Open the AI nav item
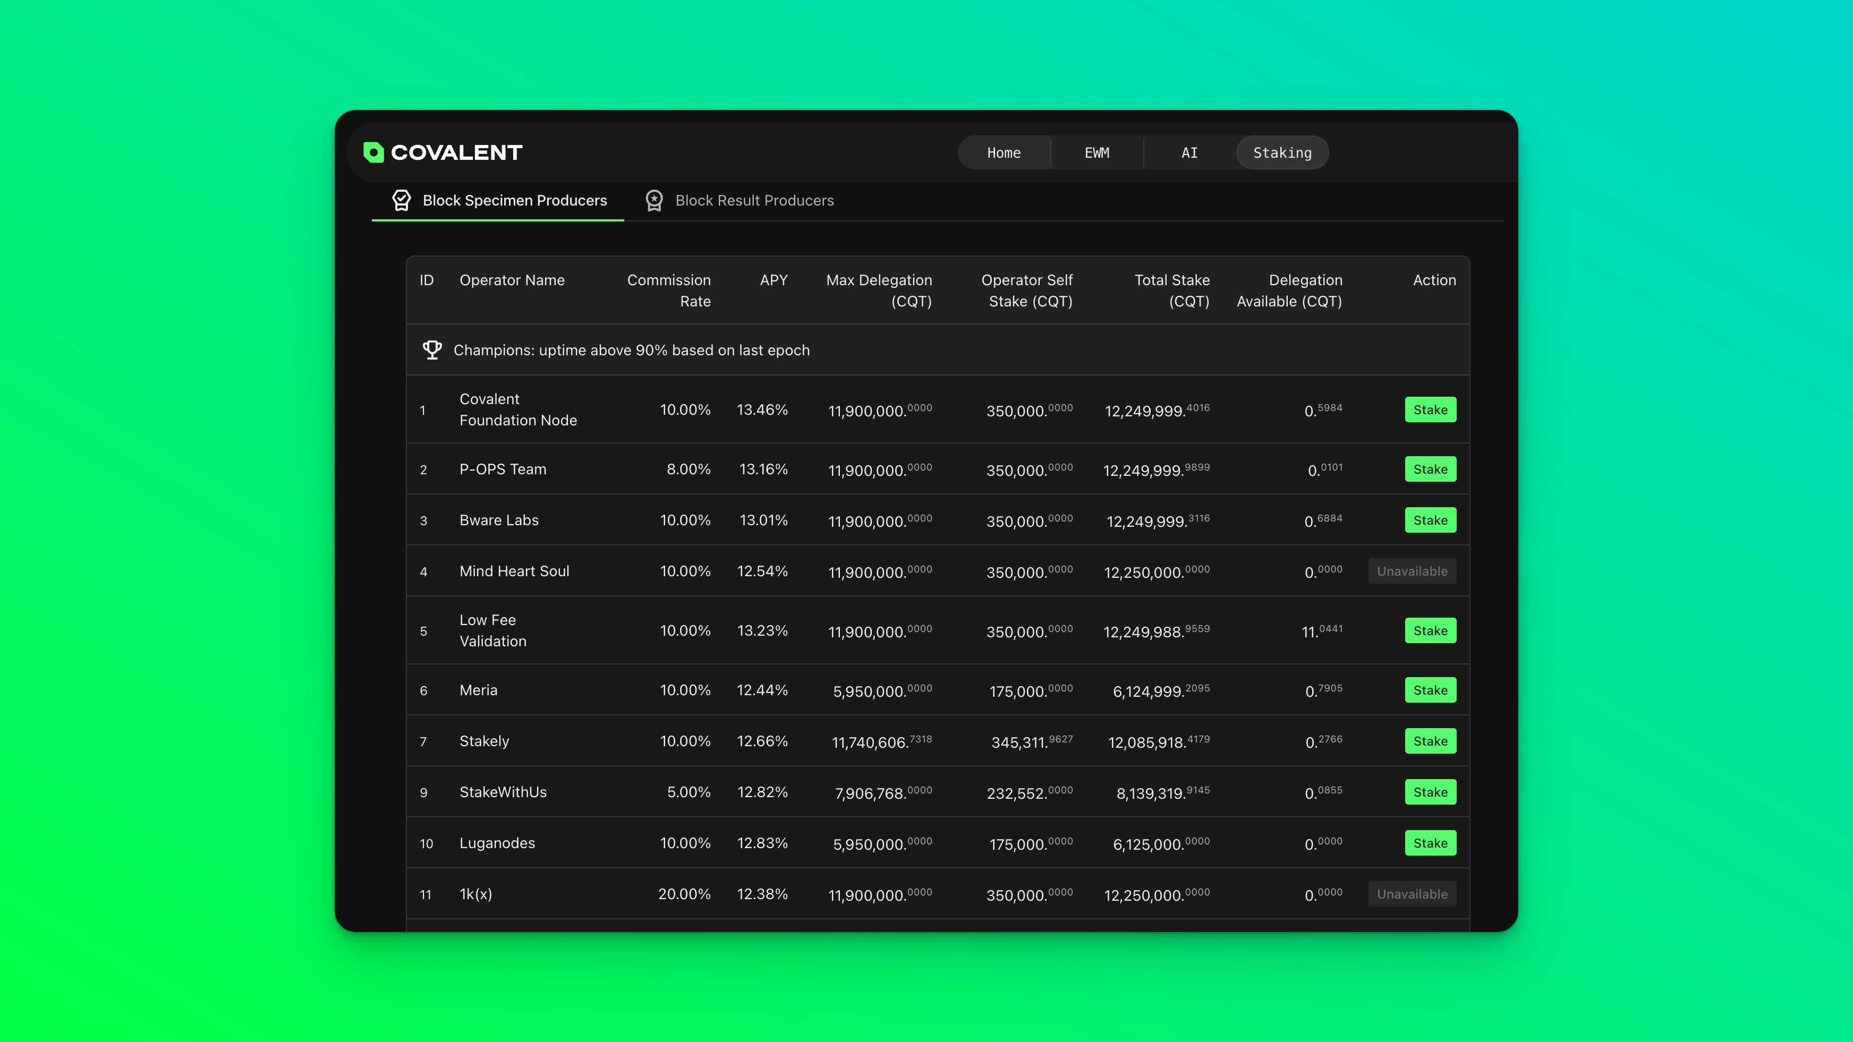Image resolution: width=1853 pixels, height=1042 pixels. pyautogui.click(x=1189, y=152)
